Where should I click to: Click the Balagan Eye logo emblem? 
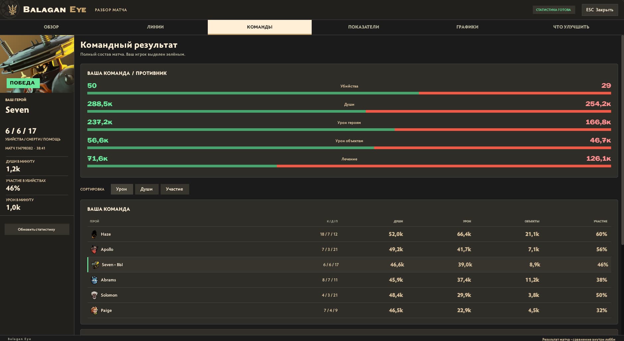(13, 10)
